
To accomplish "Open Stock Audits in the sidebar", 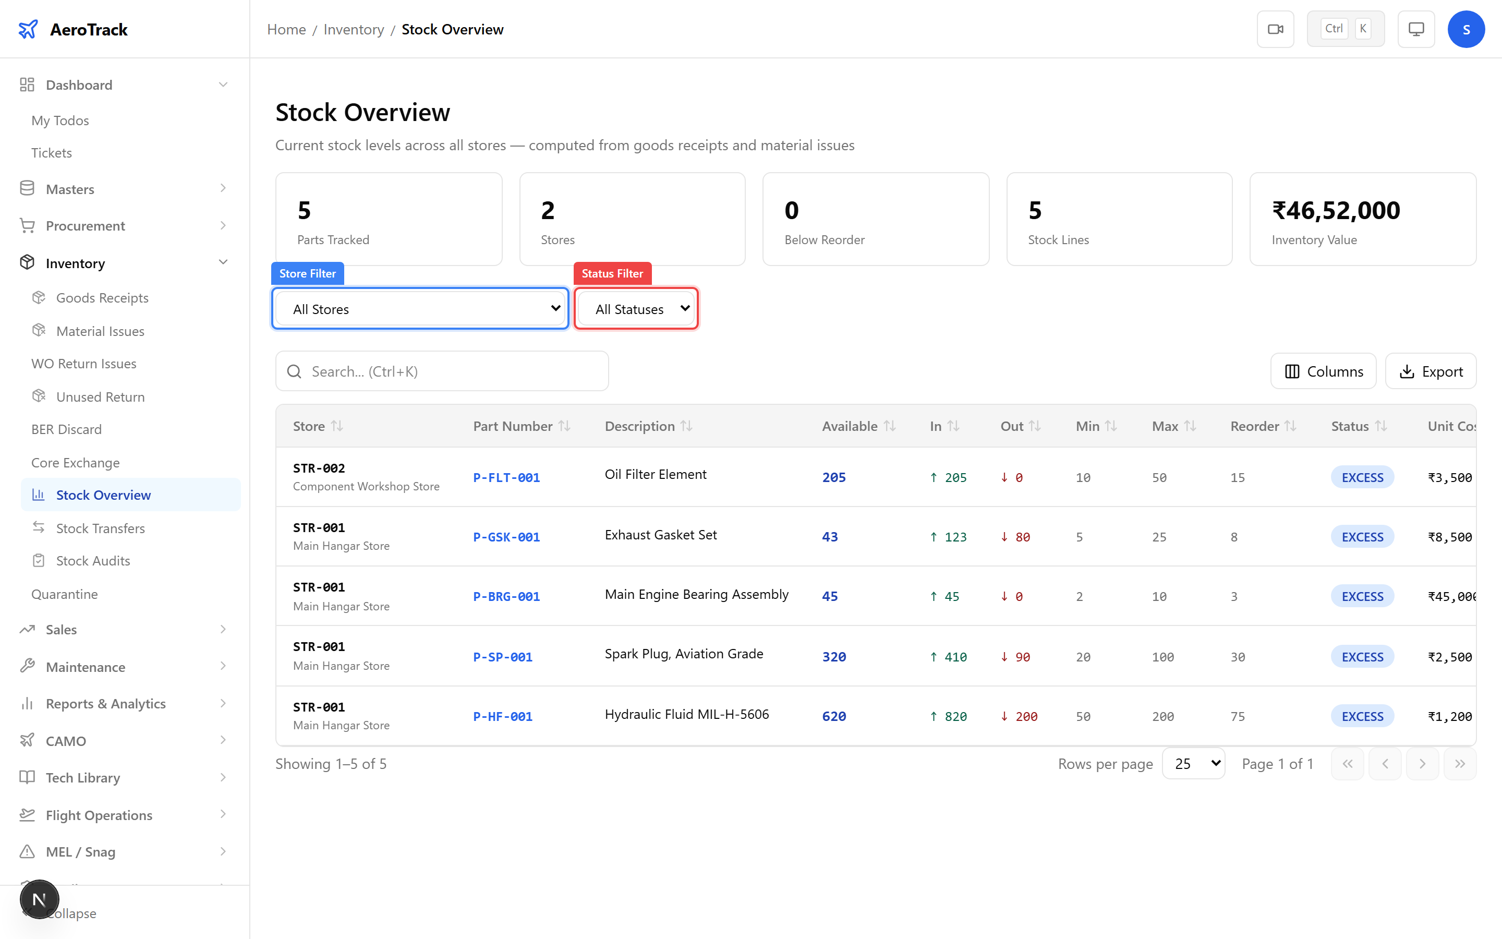I will [x=93, y=560].
